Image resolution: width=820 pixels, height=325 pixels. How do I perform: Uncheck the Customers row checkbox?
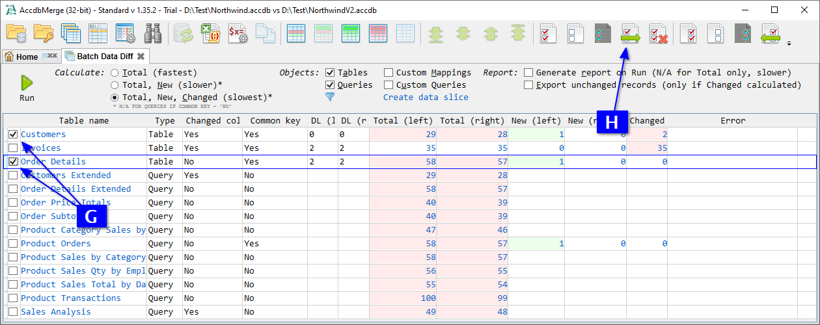tap(13, 135)
